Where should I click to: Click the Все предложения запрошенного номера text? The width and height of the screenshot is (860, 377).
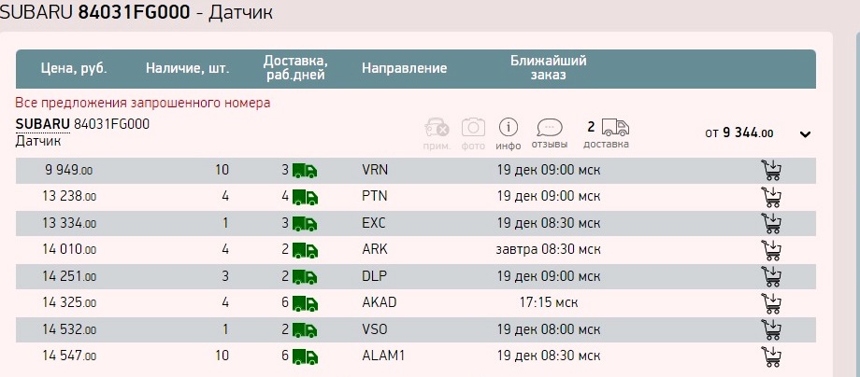[143, 103]
